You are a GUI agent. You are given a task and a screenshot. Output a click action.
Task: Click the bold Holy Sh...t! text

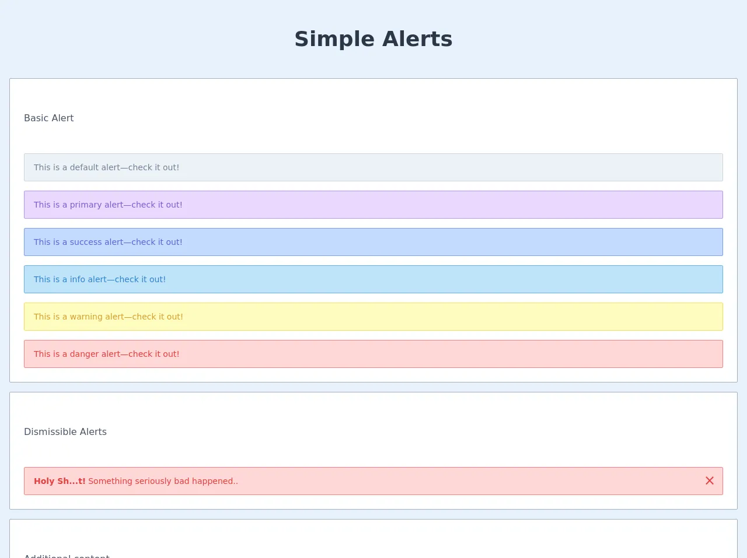point(60,481)
